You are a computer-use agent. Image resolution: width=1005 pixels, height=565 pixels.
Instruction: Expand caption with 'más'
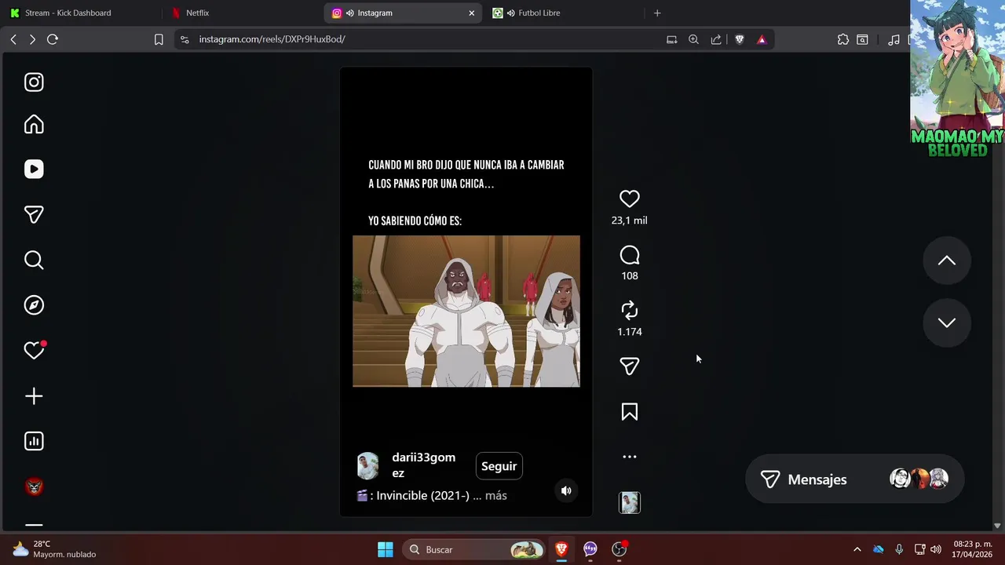[496, 496]
